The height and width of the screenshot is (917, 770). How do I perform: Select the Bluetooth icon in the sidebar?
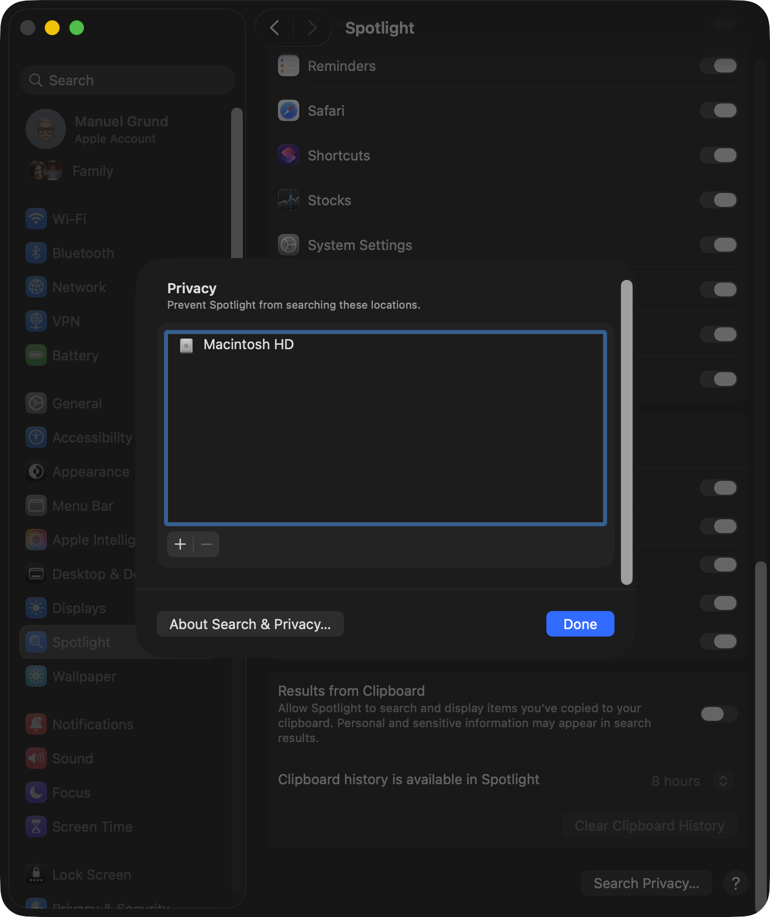tap(36, 253)
